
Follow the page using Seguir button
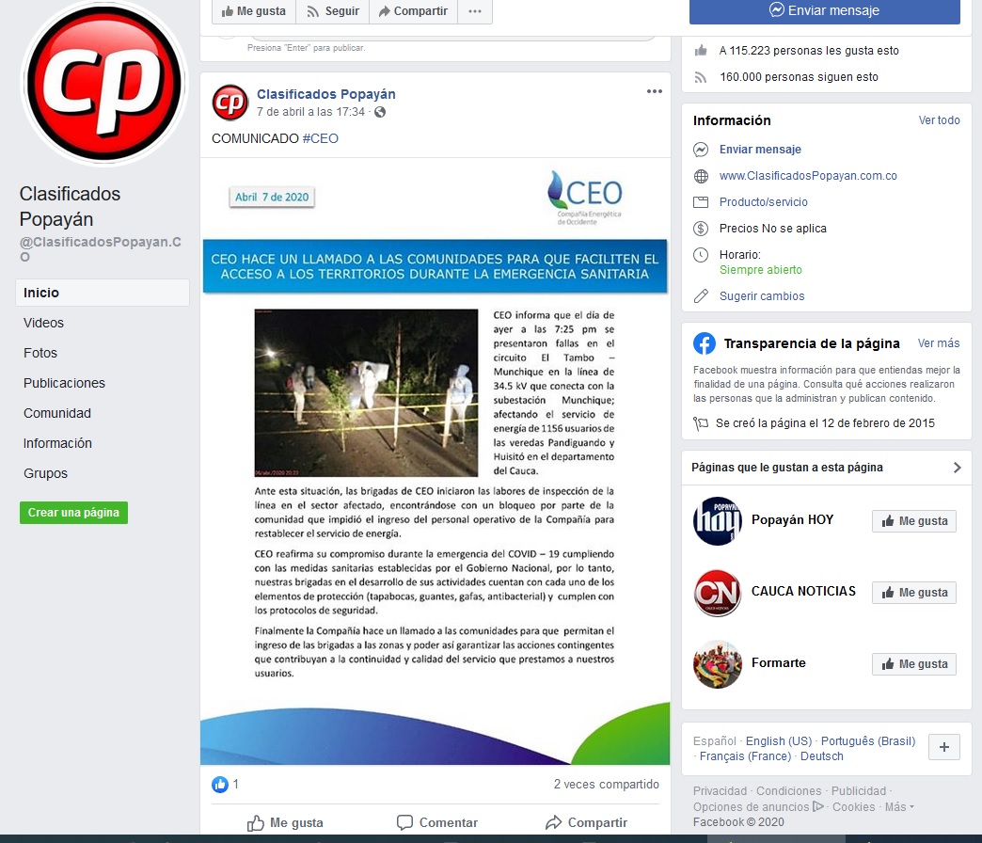(333, 11)
